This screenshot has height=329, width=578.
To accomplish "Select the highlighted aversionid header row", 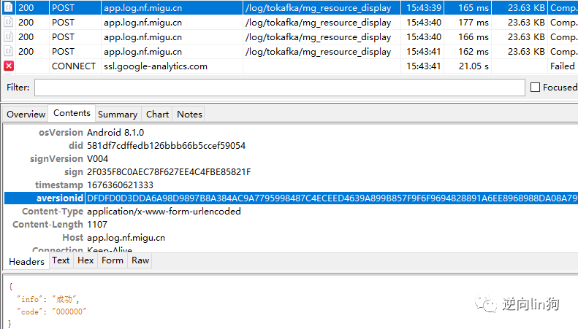I will coord(292,198).
